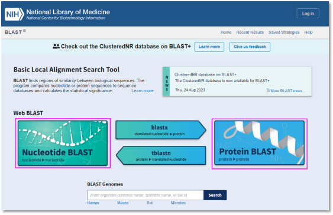Select the tblastn arrow button
This screenshot has width=333, height=215.
point(161,155)
